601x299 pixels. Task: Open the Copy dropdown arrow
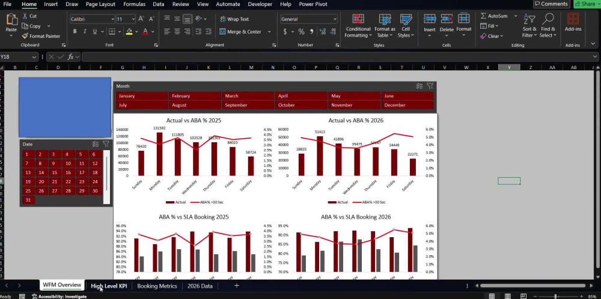(49, 26)
